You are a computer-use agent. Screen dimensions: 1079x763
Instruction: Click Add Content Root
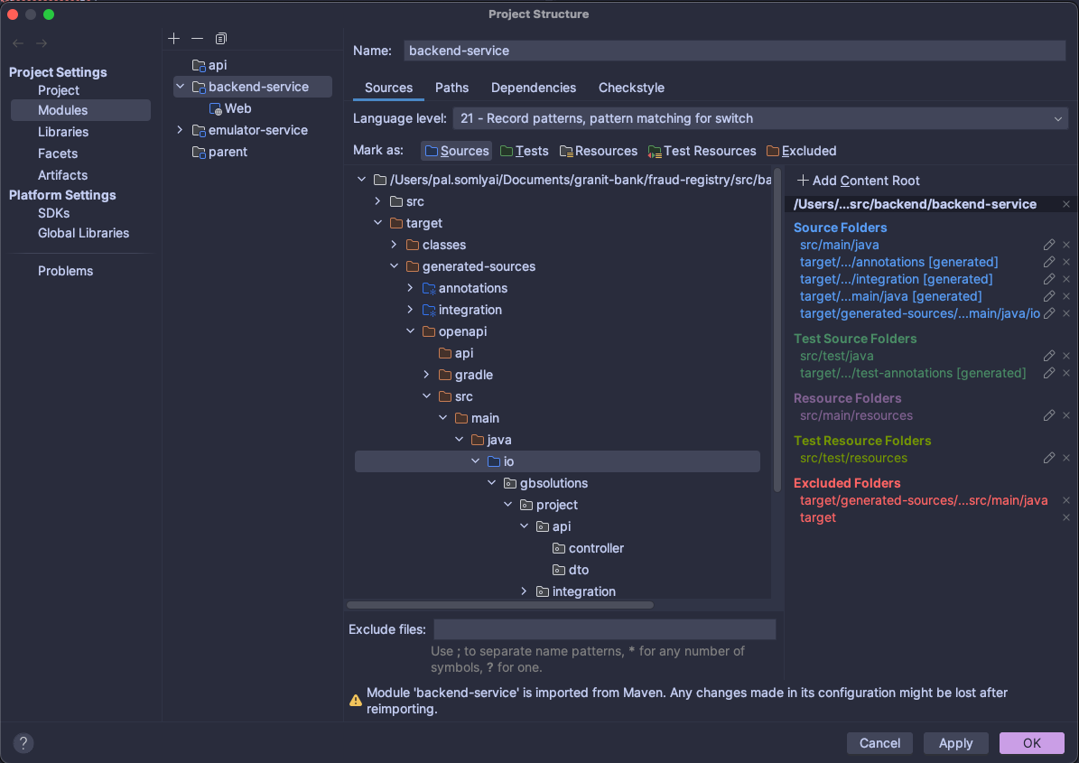click(858, 181)
